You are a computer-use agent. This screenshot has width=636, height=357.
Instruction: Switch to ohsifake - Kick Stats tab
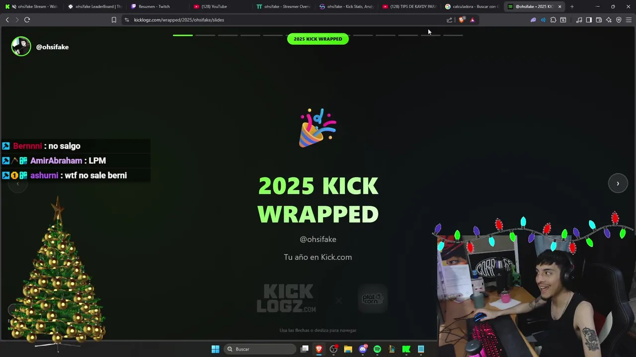(346, 6)
